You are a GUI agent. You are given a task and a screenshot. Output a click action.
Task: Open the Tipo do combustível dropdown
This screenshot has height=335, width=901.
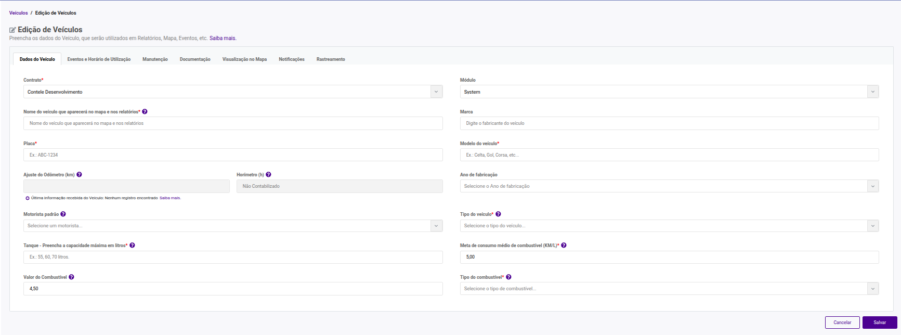[669, 289]
